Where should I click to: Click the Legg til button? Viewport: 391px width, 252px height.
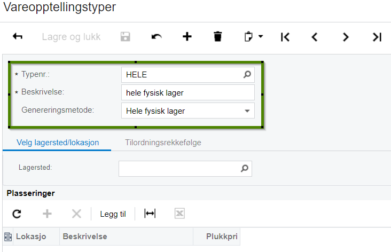click(113, 214)
